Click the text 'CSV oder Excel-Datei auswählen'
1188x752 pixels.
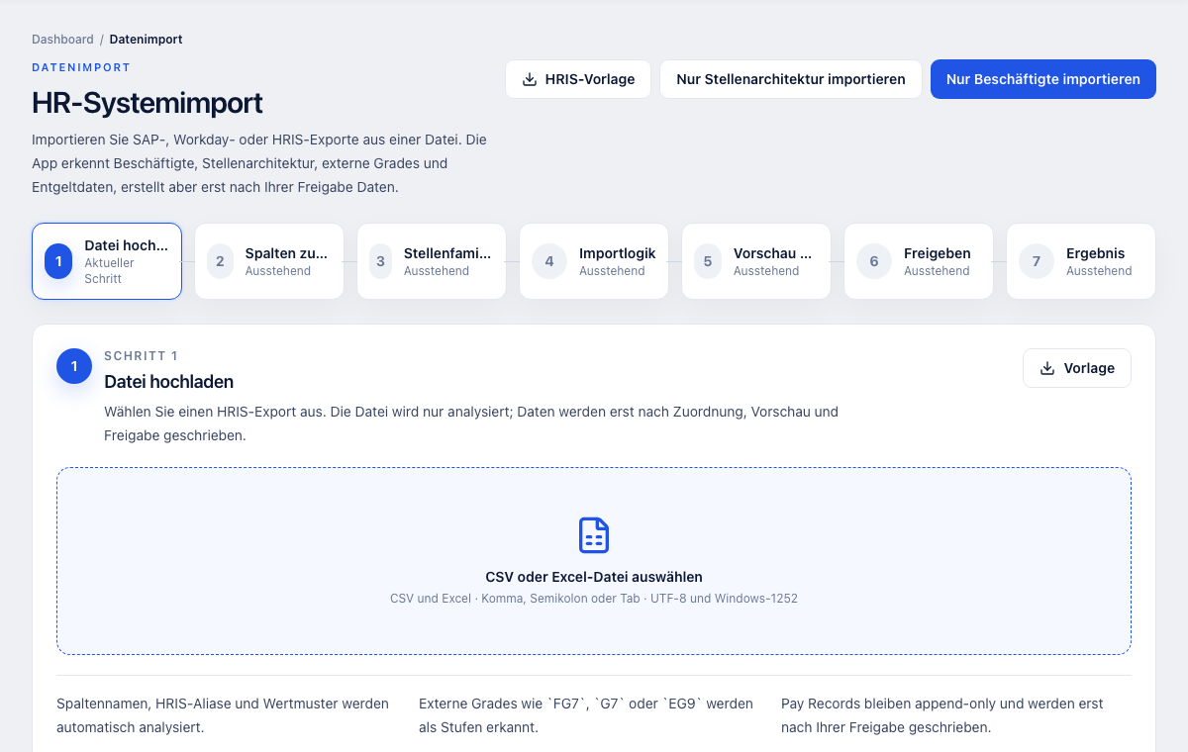pos(594,577)
